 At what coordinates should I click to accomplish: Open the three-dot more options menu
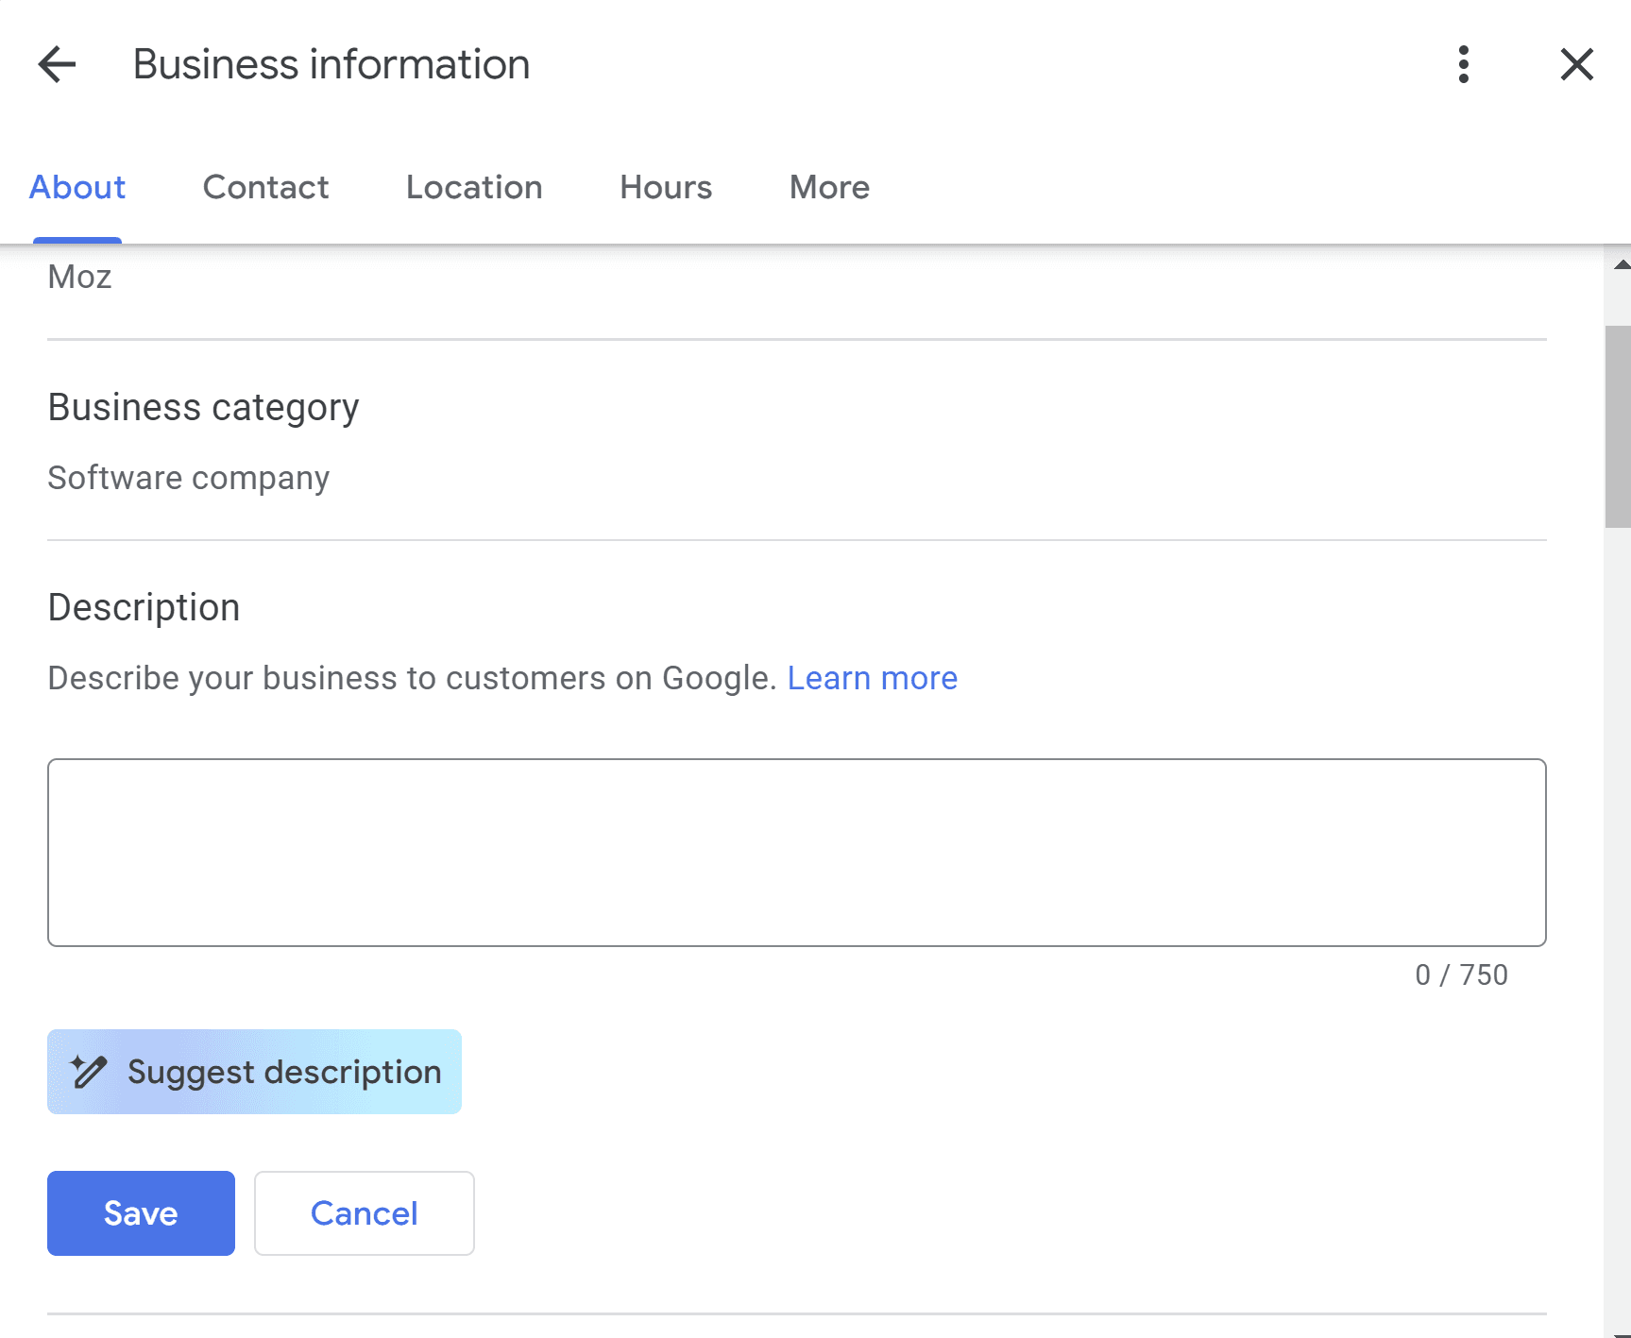[x=1463, y=65]
